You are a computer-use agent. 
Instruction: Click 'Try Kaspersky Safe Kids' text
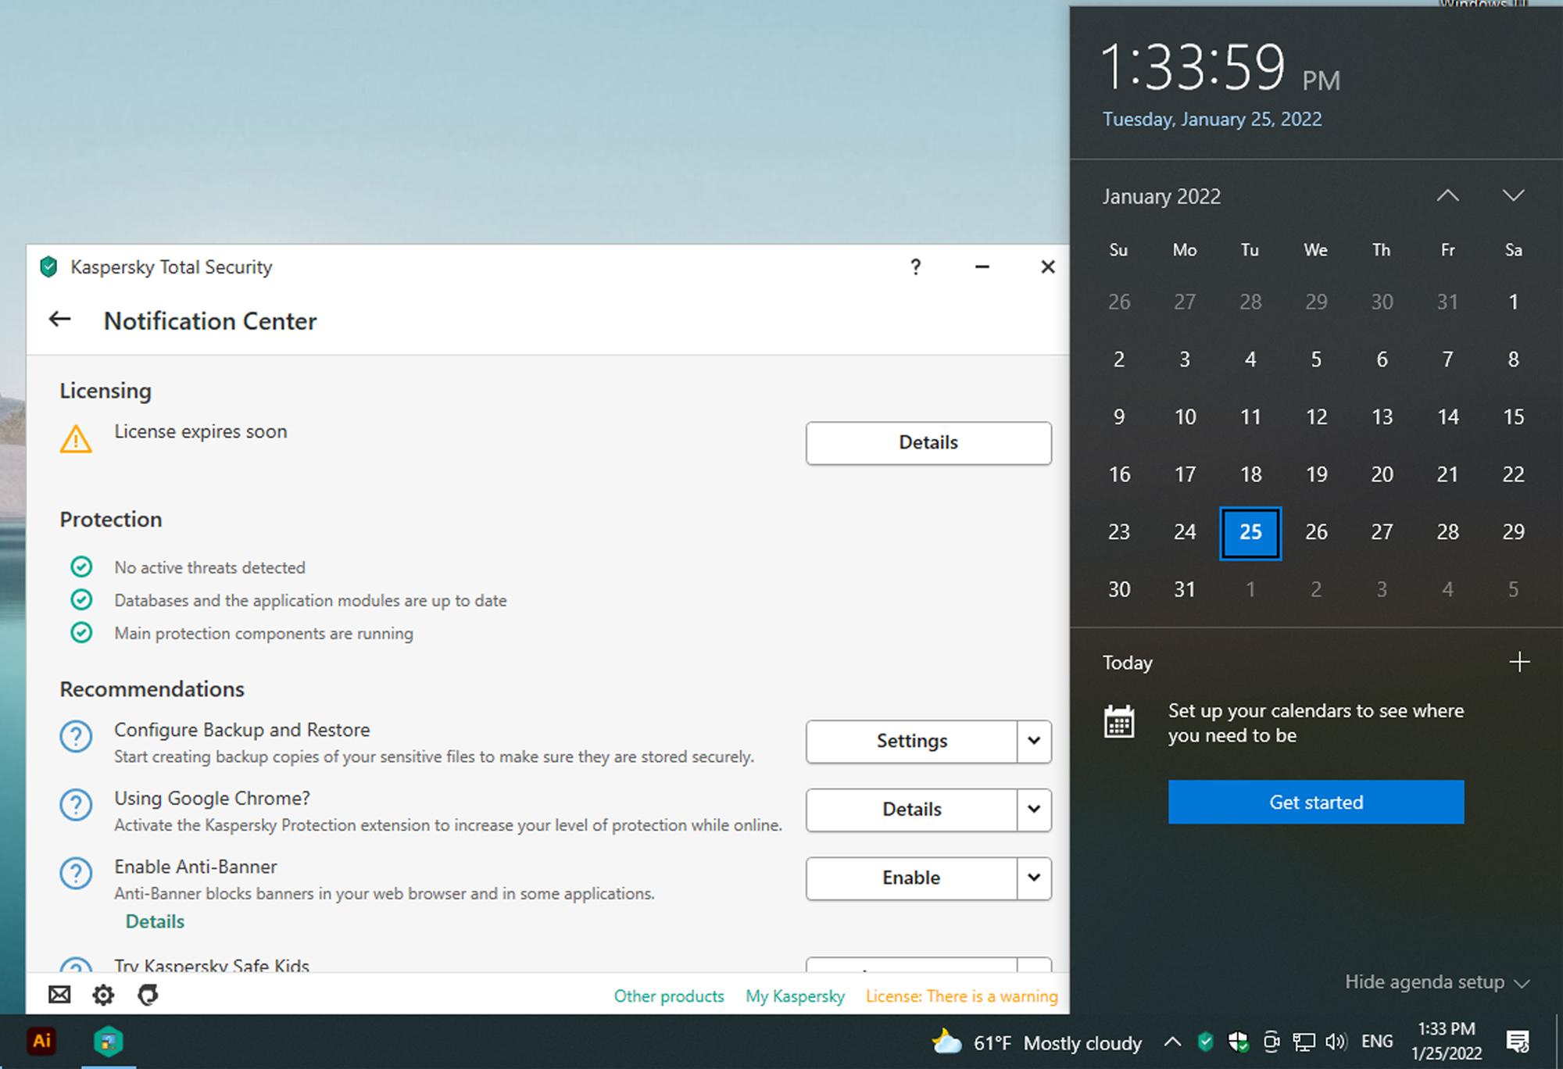pos(212,965)
